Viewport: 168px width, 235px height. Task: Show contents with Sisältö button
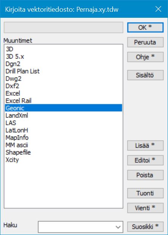pos(145,75)
